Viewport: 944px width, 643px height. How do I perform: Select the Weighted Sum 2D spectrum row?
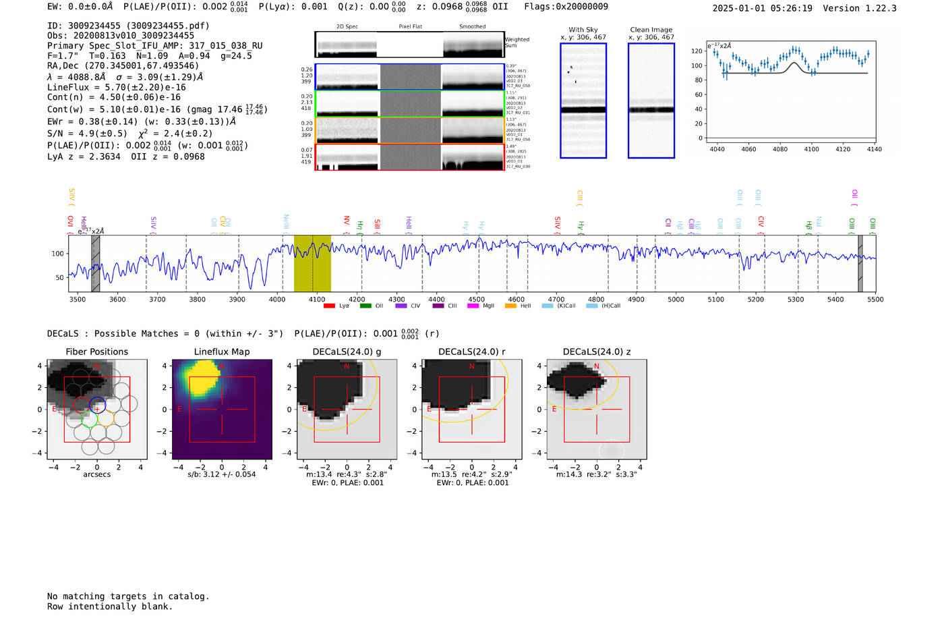coord(409,45)
